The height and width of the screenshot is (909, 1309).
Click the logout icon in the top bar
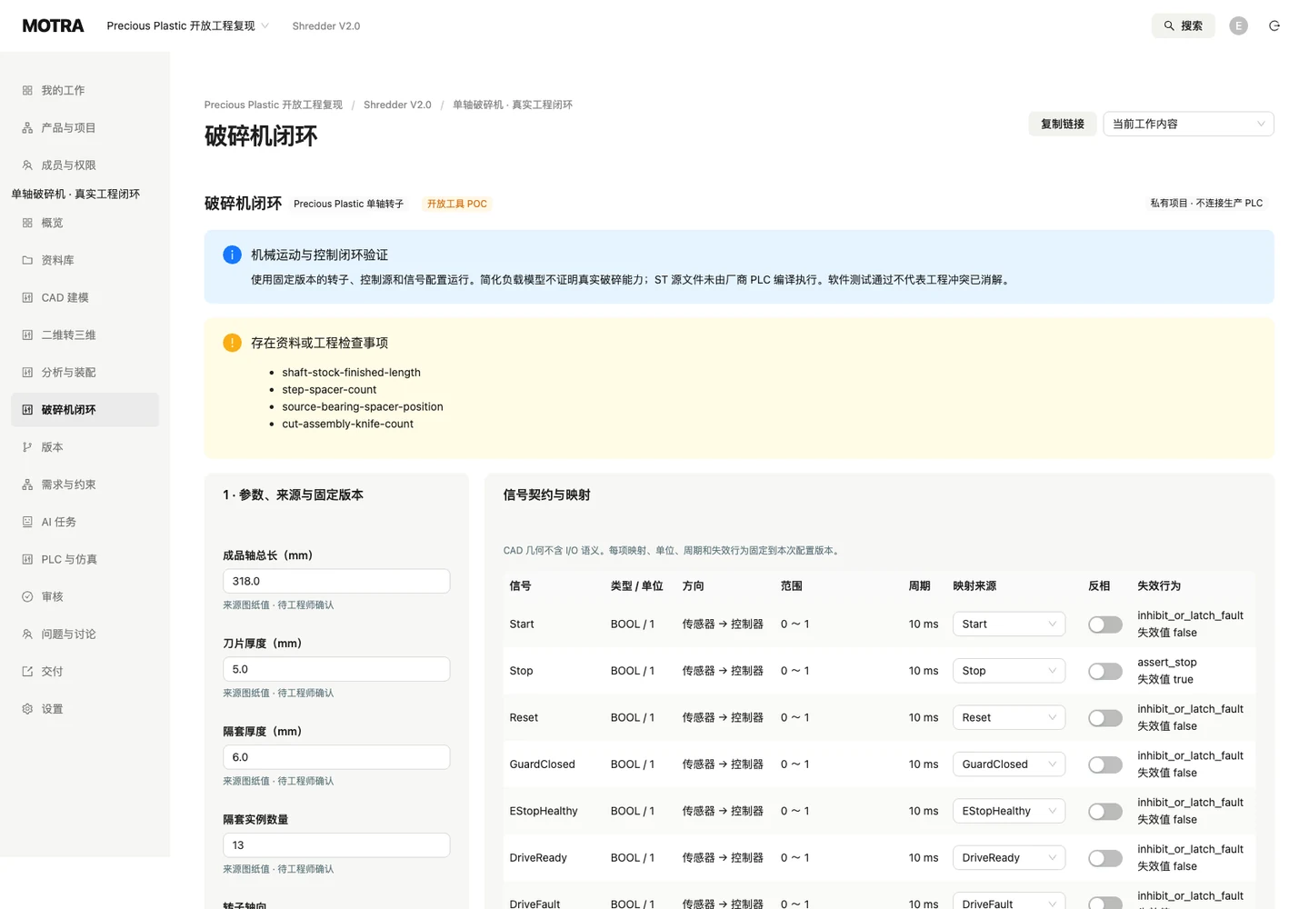tap(1274, 25)
